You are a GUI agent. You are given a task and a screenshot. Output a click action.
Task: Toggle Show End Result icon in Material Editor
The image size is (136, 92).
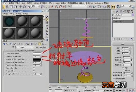click(40, 44)
